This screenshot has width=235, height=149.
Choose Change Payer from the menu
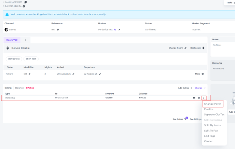[x=212, y=104]
